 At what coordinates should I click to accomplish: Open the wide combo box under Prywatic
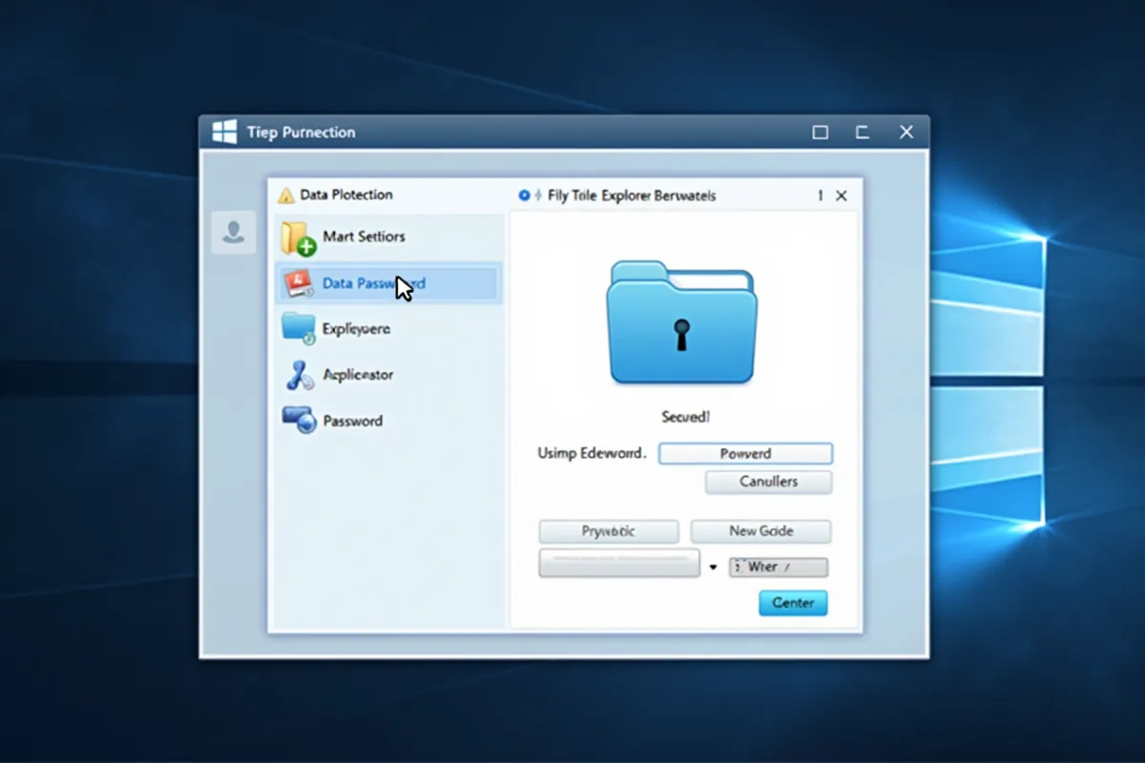pos(618,564)
